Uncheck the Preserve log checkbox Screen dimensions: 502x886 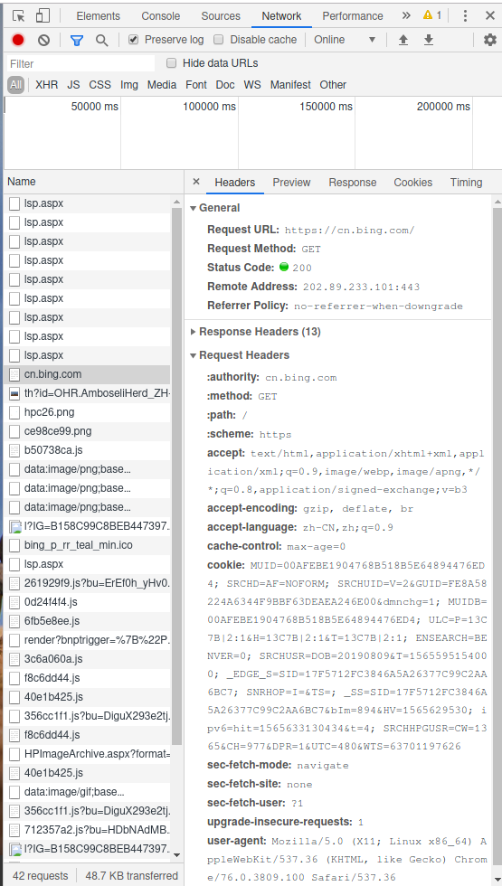click(x=134, y=40)
